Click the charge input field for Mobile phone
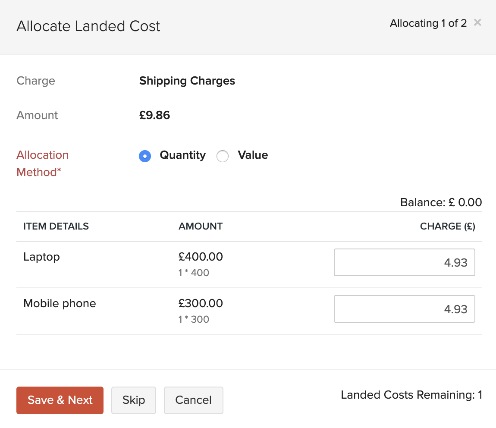 click(x=404, y=309)
